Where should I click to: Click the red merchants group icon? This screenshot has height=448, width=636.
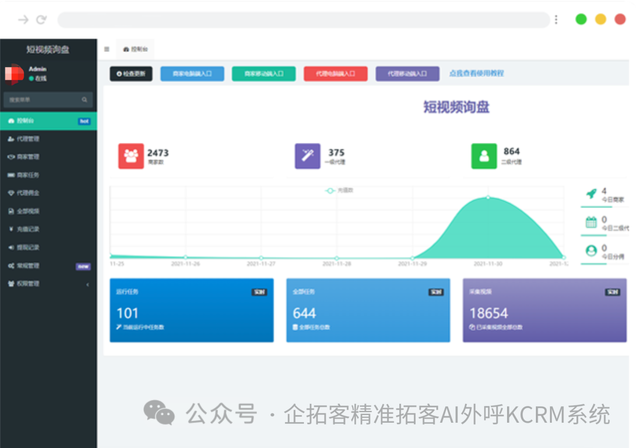(131, 156)
